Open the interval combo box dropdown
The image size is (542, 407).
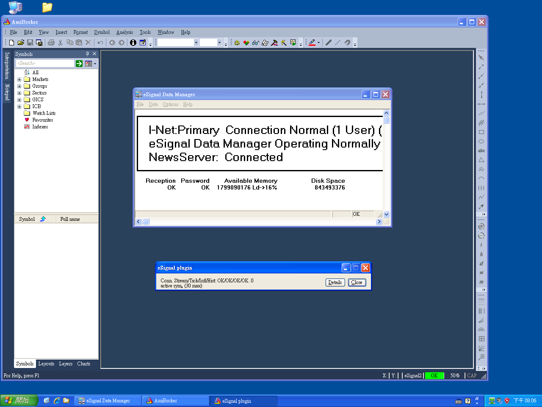[219, 42]
